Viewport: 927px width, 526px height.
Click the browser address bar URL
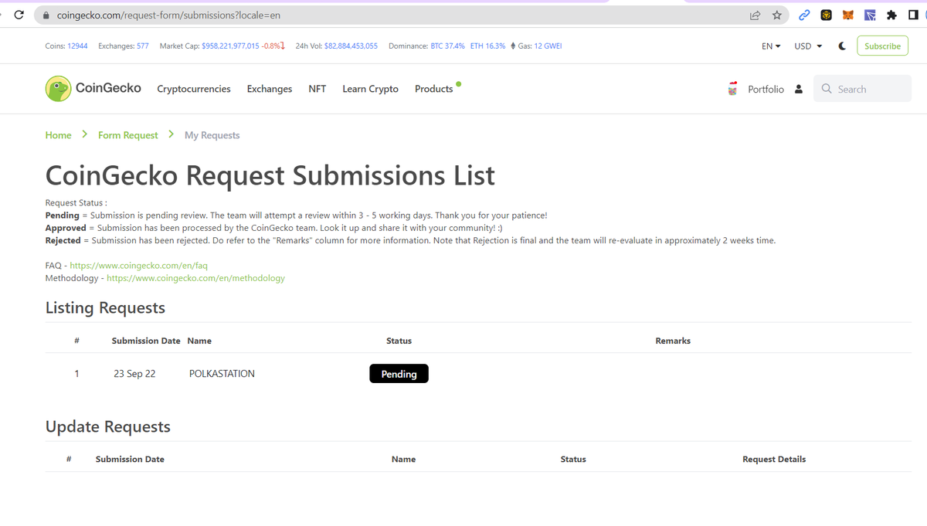coord(168,15)
